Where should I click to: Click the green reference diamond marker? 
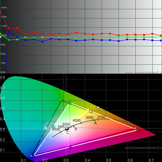tap(61, 100)
